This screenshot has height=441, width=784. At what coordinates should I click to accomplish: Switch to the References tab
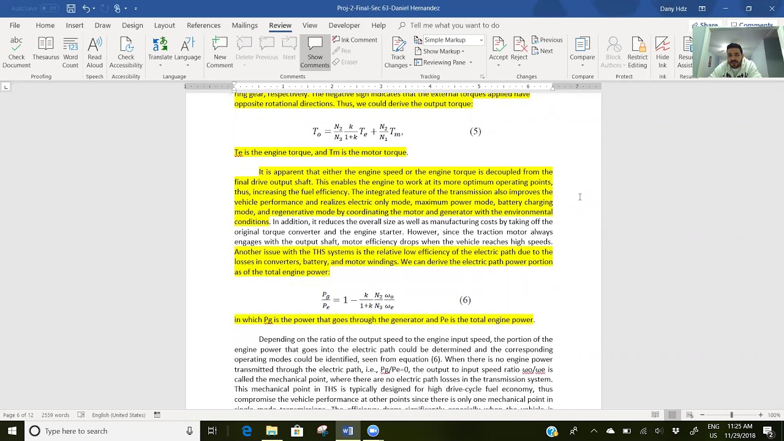(x=203, y=25)
